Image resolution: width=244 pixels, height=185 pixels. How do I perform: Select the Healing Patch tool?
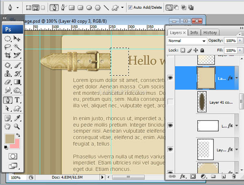pyautogui.click(x=7, y=65)
